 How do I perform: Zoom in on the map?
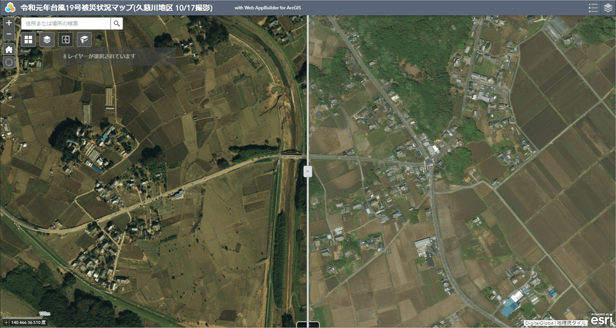tap(9, 23)
